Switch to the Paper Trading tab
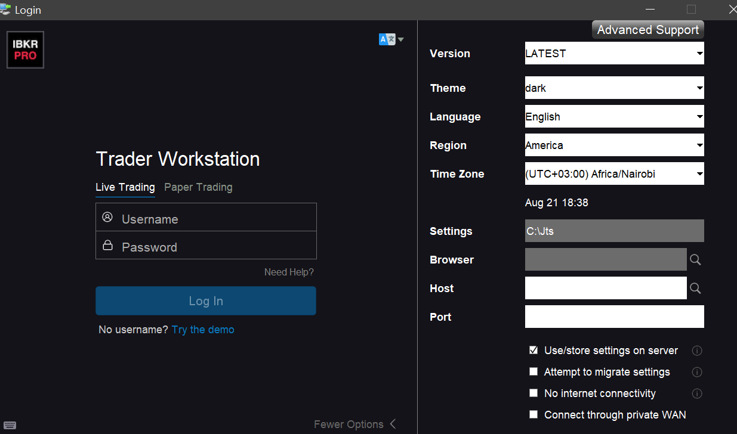The height and width of the screenshot is (434, 737). (198, 187)
